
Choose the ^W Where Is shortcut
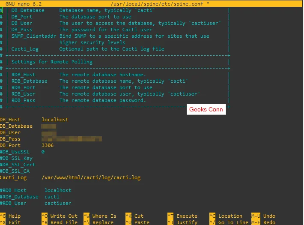tap(100, 216)
